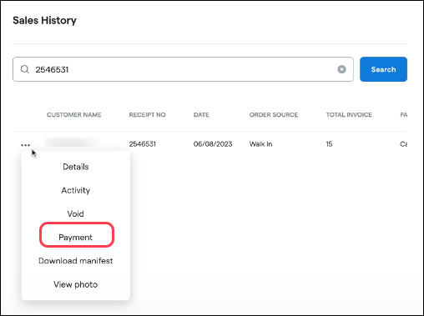Select receipt number 2546531 cell

tap(142, 144)
